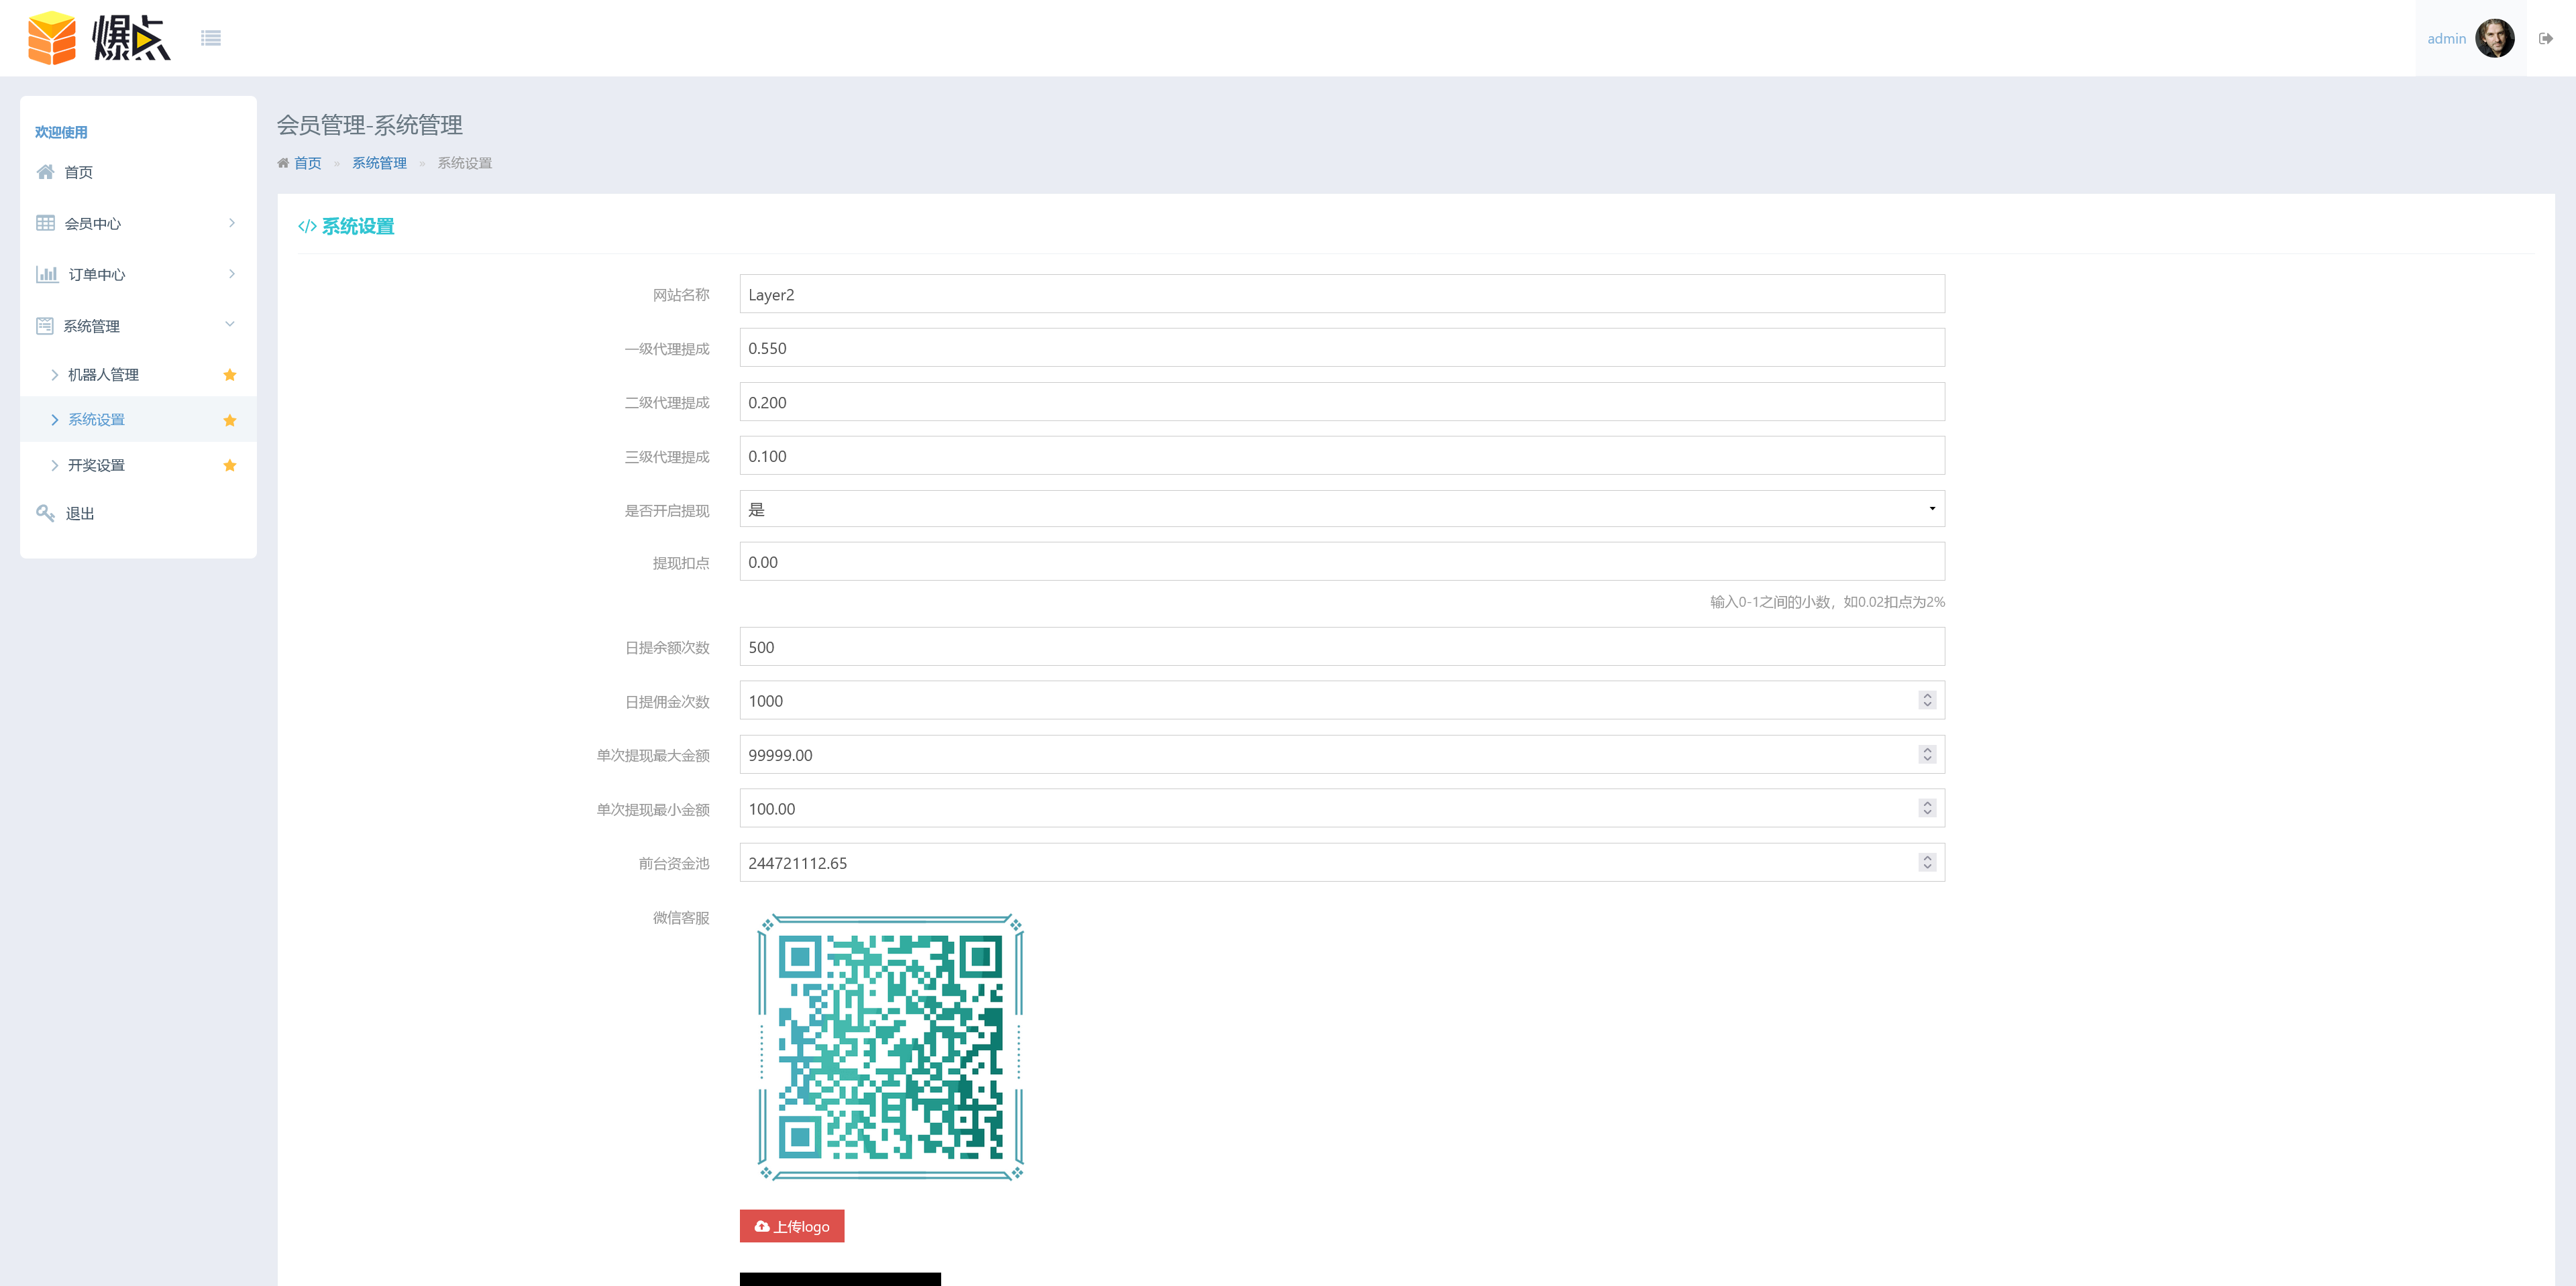
Task: Click the star icon next to 系统设置
Action: 230,420
